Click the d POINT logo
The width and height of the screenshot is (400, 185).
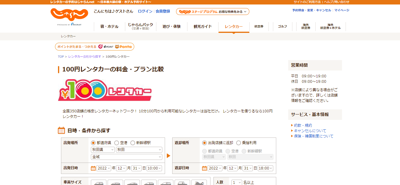[x=106, y=47]
